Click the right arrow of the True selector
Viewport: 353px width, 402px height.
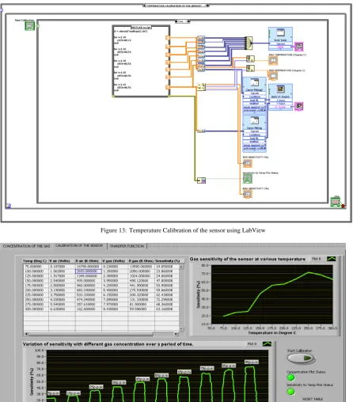[x=188, y=21]
